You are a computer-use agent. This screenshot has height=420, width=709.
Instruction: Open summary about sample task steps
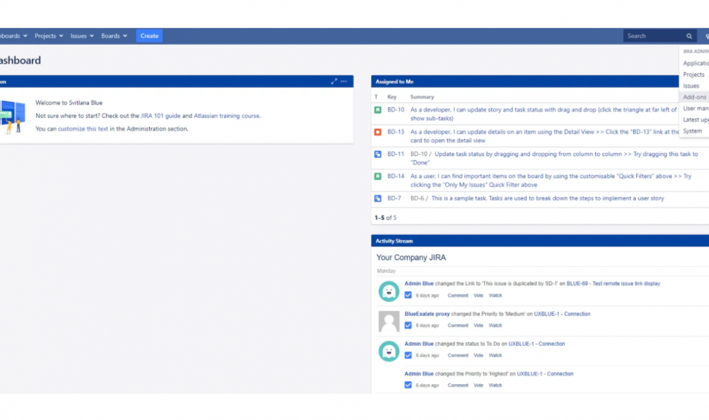point(548,199)
